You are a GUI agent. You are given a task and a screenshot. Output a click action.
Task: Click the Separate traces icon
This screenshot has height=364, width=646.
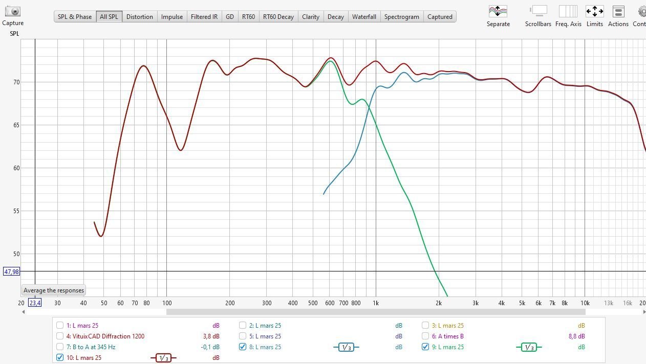click(498, 11)
